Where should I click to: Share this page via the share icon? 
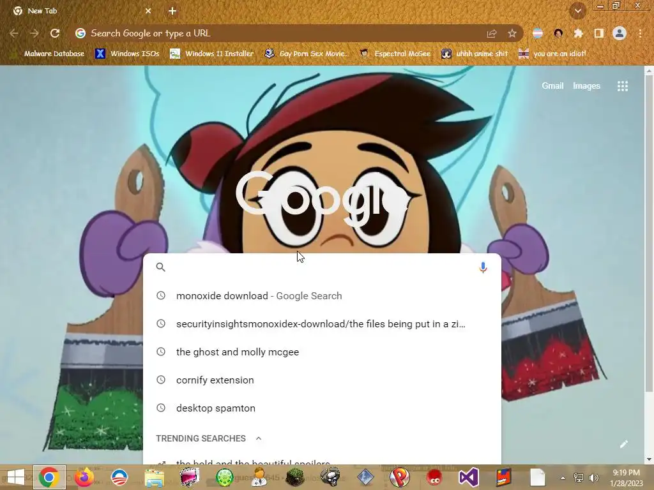492,33
